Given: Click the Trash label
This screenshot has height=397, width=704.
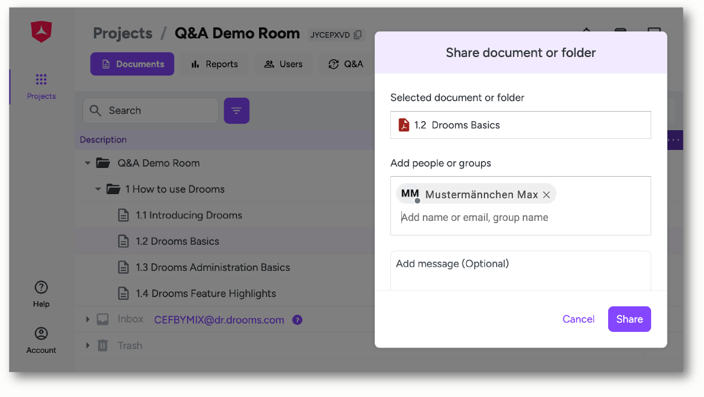Looking at the screenshot, I should [130, 345].
